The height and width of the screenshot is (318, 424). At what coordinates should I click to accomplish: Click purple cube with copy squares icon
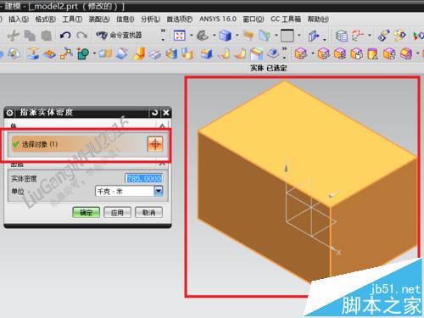pyautogui.click(x=356, y=53)
